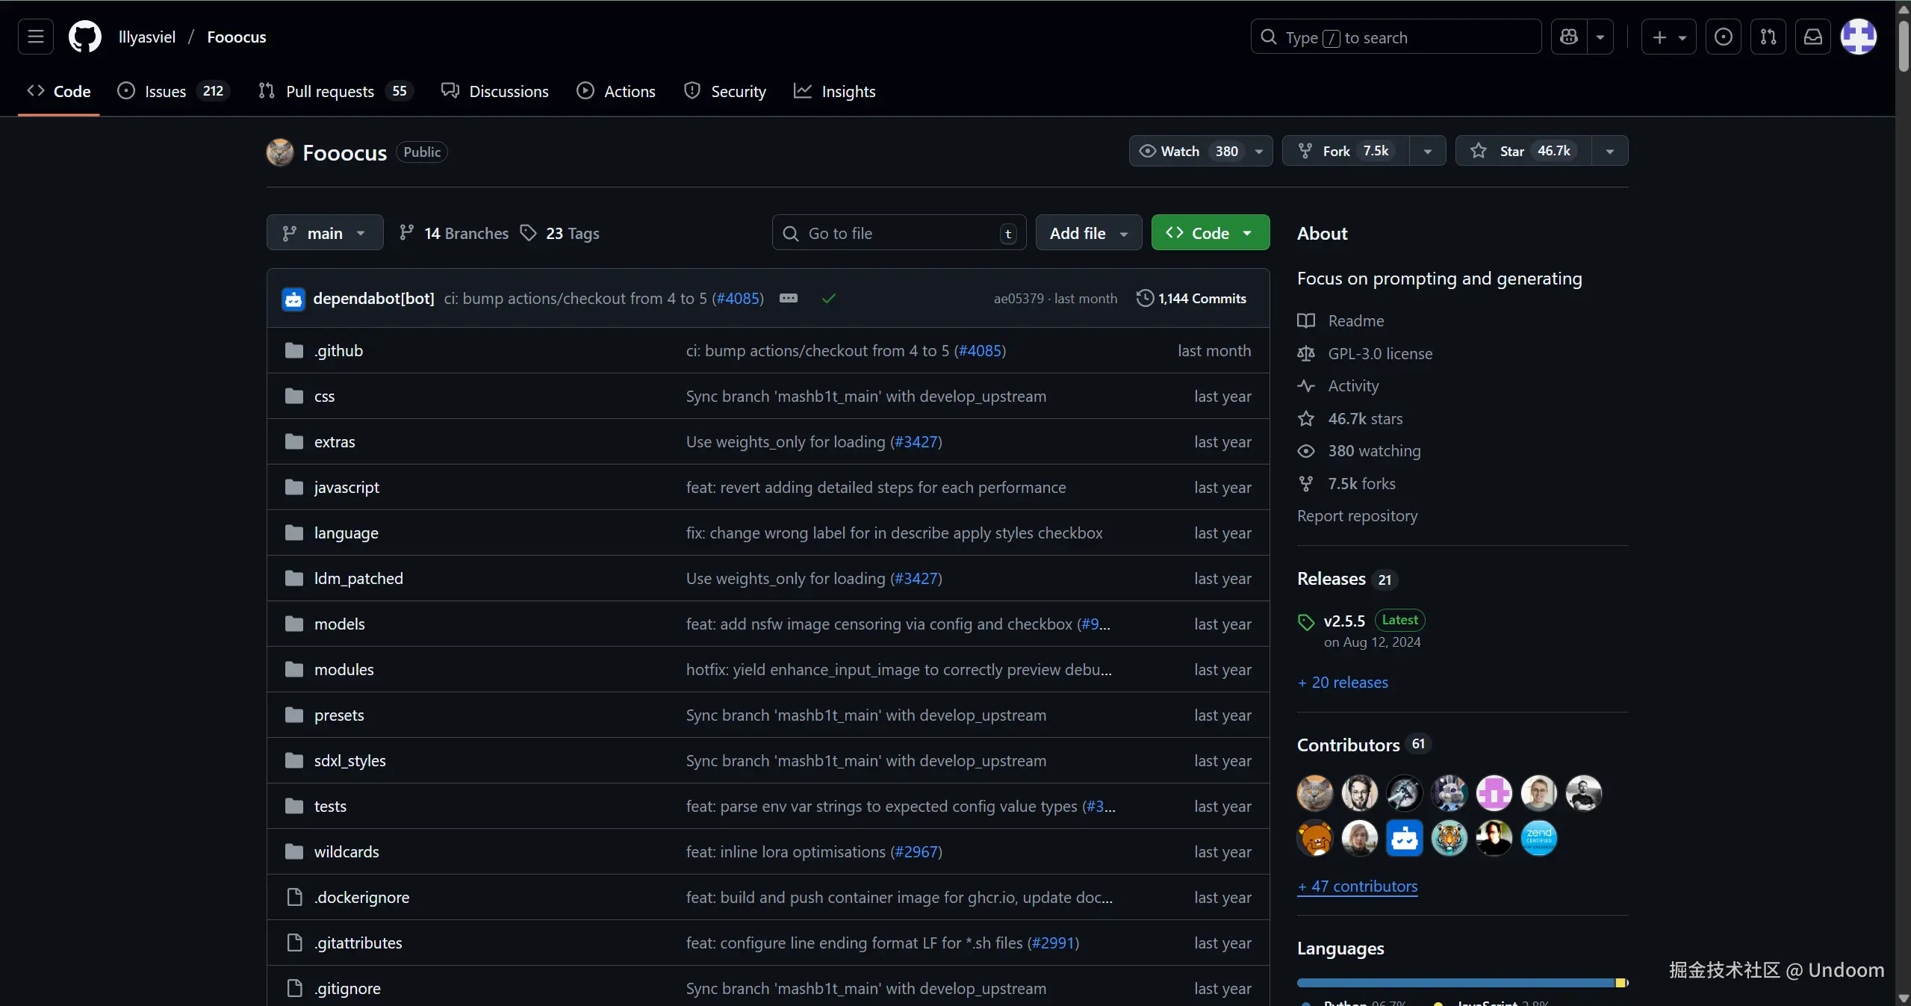Expand the Star lists dropdown arrow
This screenshot has width=1911, height=1006.
pyautogui.click(x=1609, y=151)
